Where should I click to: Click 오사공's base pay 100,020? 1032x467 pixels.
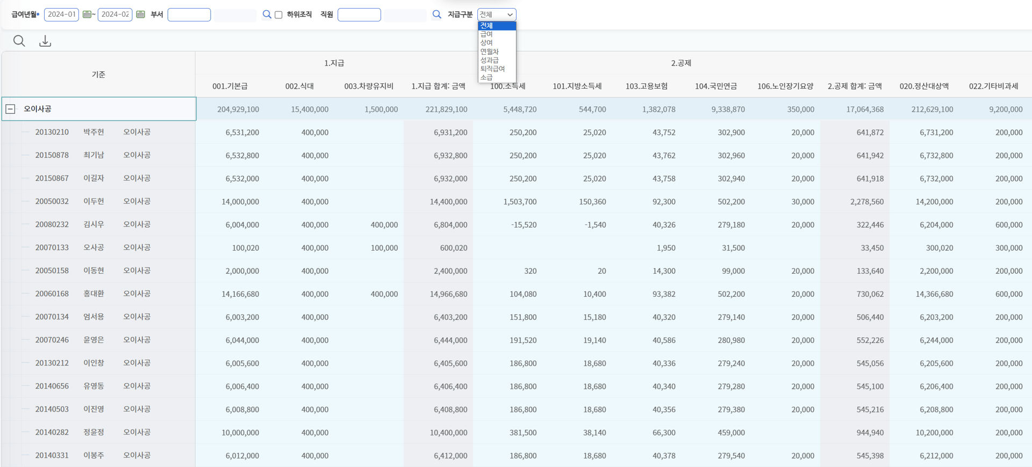(x=246, y=248)
